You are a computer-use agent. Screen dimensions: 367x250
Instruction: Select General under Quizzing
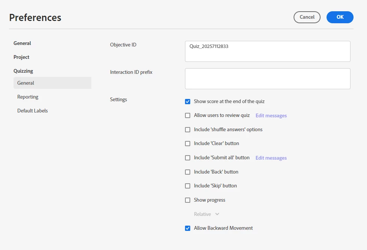[x=26, y=83]
